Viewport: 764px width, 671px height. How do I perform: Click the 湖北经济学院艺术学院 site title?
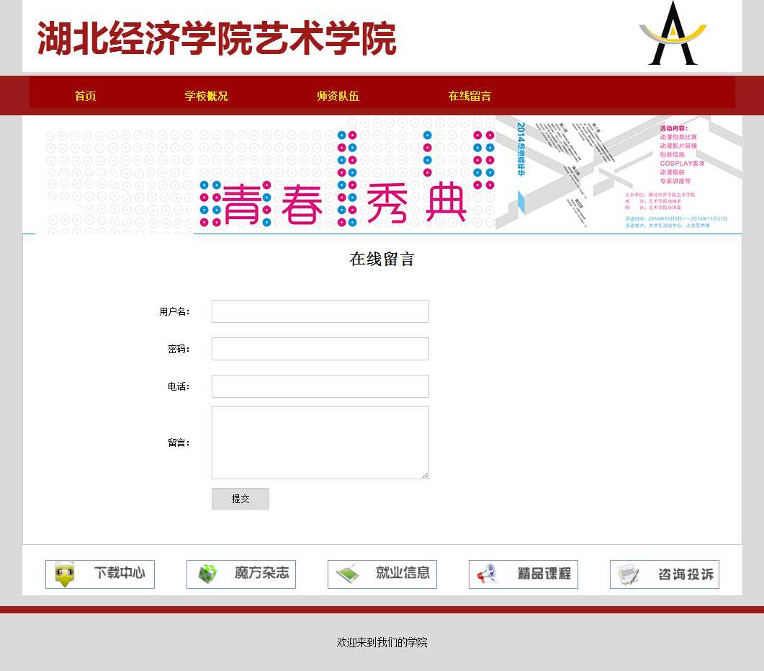click(x=217, y=38)
